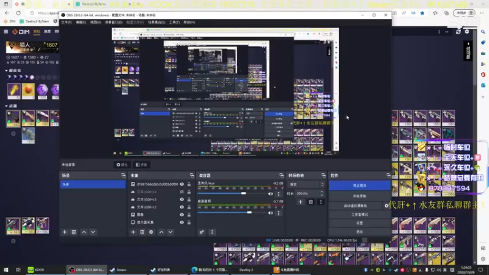Click DIM refresh icon in page header
The height and width of the screenshot is (275, 489).
(458, 32)
